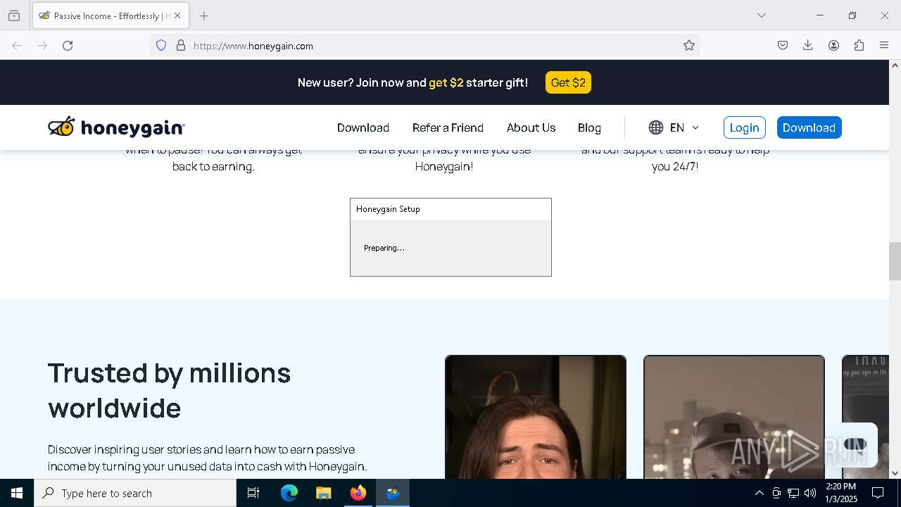Switch to Firefox taskbar icon
The width and height of the screenshot is (901, 507).
(358, 493)
